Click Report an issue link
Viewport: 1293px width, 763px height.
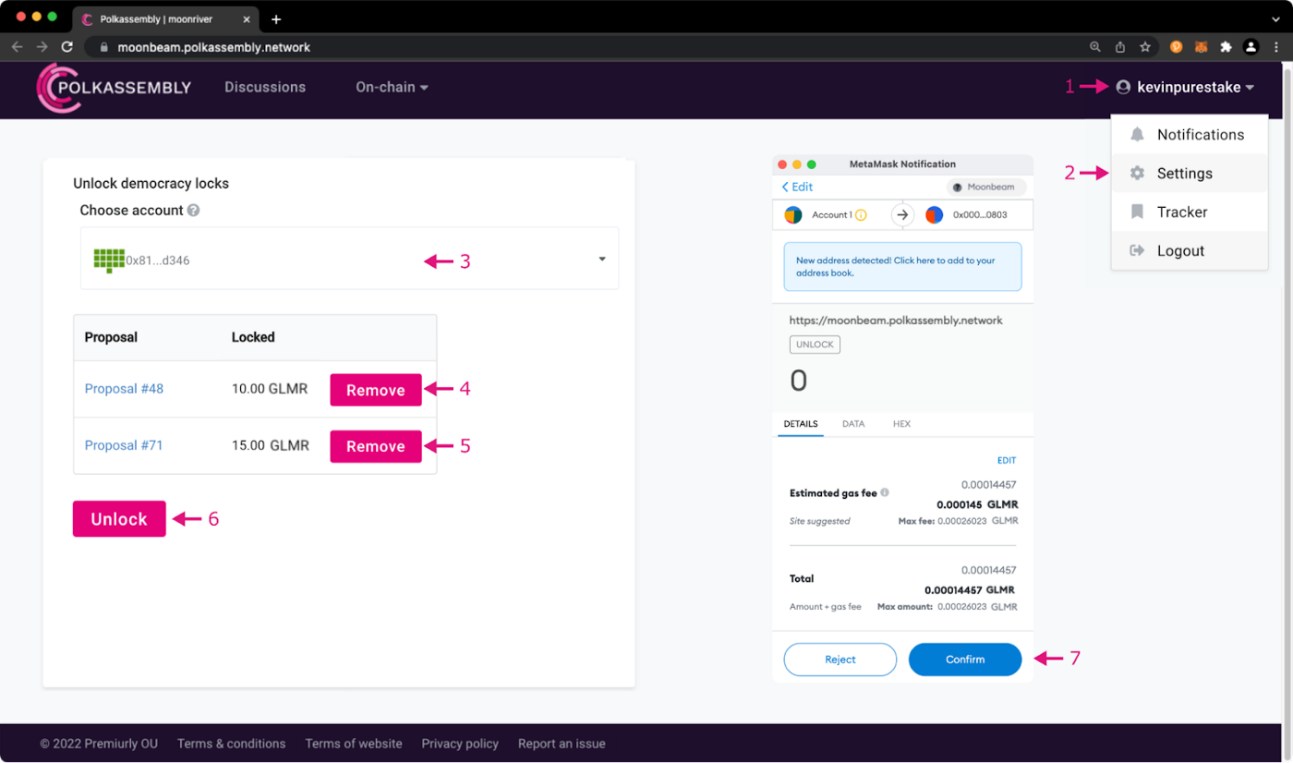562,744
